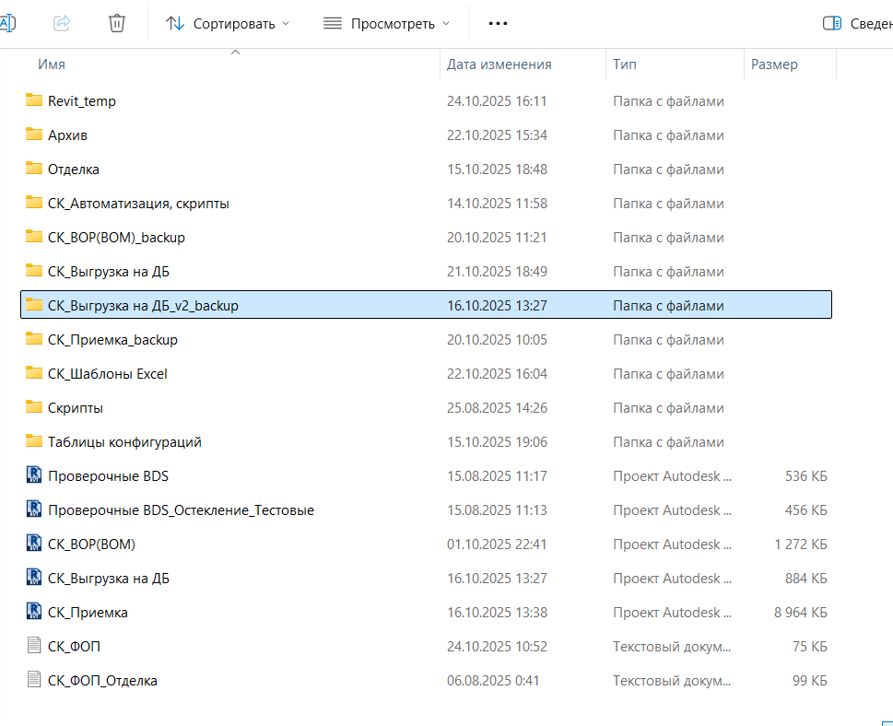Click the size value 536 КБ

[805, 476]
